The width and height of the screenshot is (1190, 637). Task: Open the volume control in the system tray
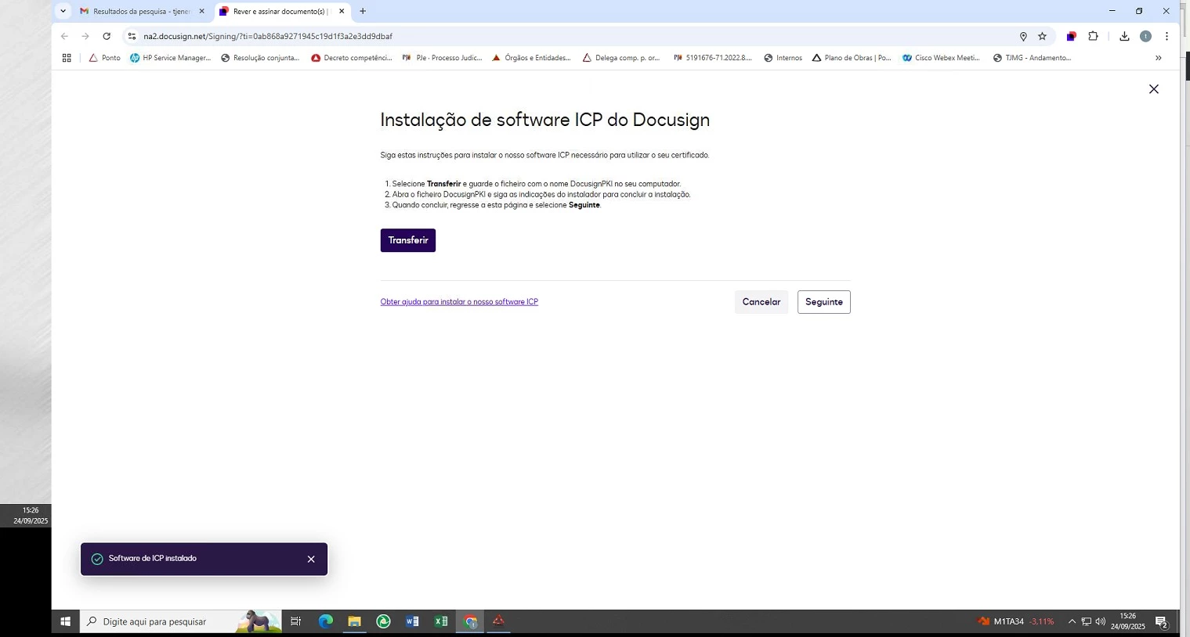[x=1100, y=621]
